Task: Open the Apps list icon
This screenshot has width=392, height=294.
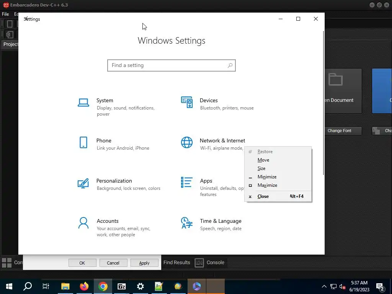Action: point(187,182)
